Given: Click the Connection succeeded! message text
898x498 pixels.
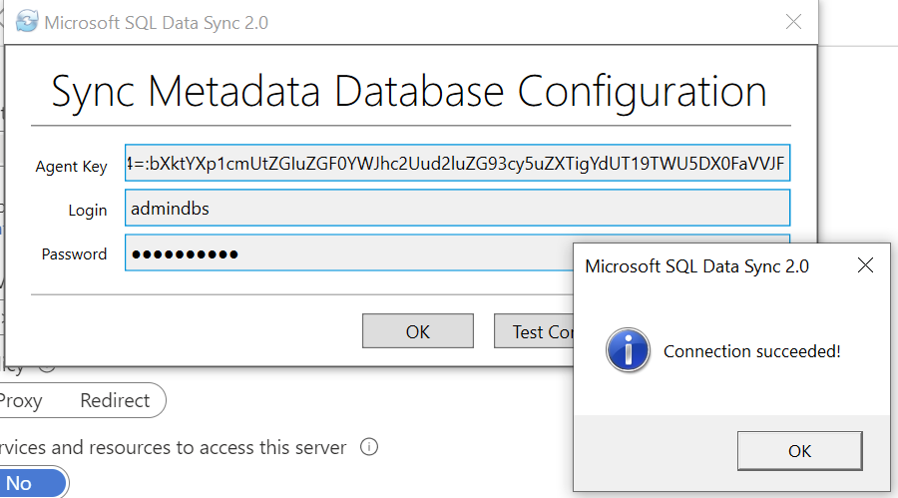Looking at the screenshot, I should pos(751,350).
